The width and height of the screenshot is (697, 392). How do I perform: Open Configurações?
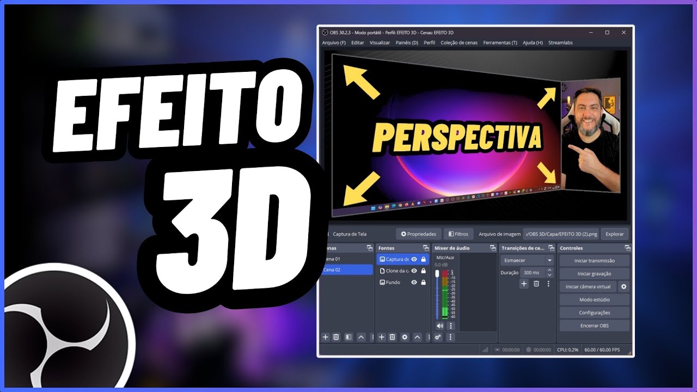594,313
